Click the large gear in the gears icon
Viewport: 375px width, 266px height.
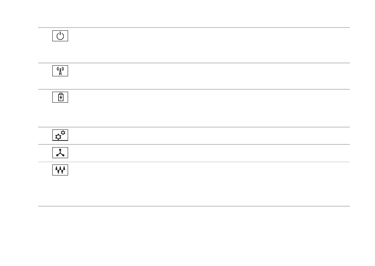coord(58,137)
